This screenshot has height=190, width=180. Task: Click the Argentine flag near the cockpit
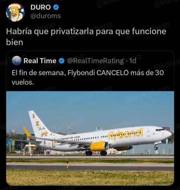pos(154,134)
